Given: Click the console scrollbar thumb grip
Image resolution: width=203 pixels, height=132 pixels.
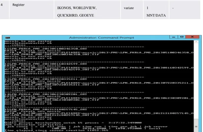Looking at the screenshot, I should [x=196, y=127].
